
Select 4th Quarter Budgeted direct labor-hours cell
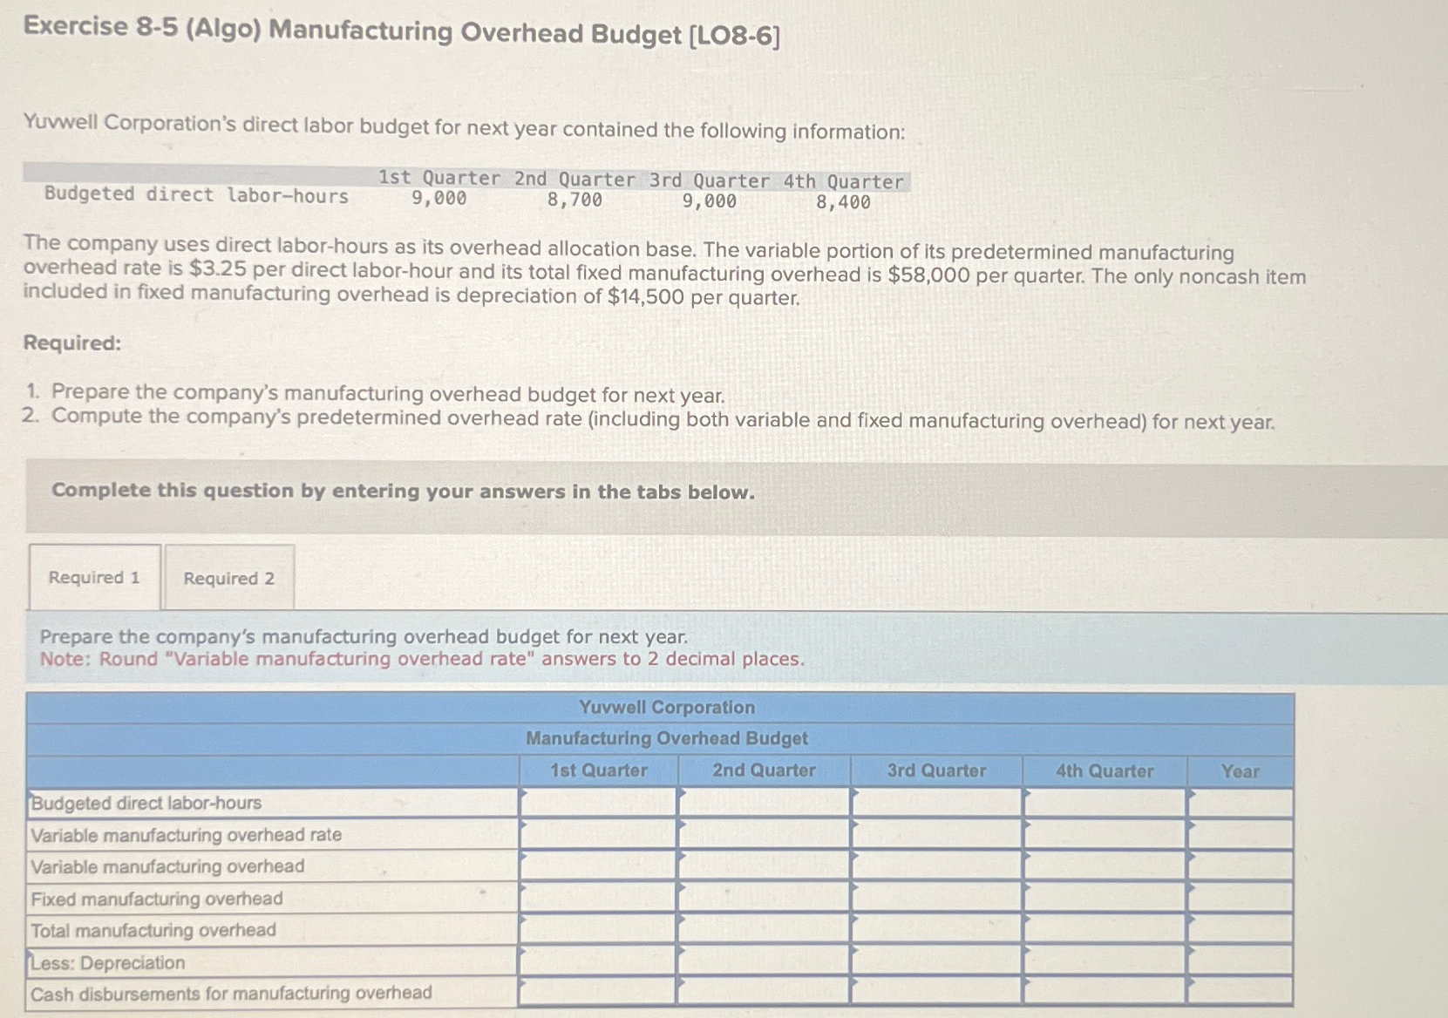click(x=1105, y=803)
